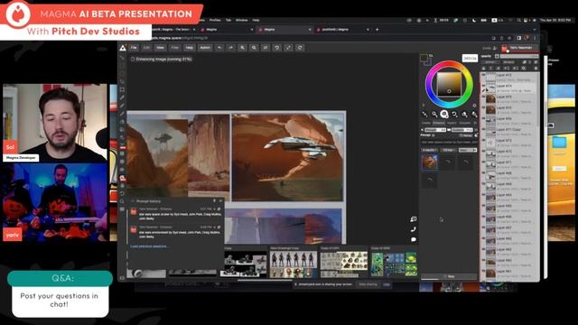The image size is (578, 325).
Task: Click the user profile button at top right
Action: click(518, 48)
